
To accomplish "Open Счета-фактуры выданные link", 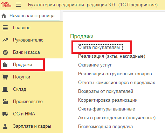I will pos(106,109).
